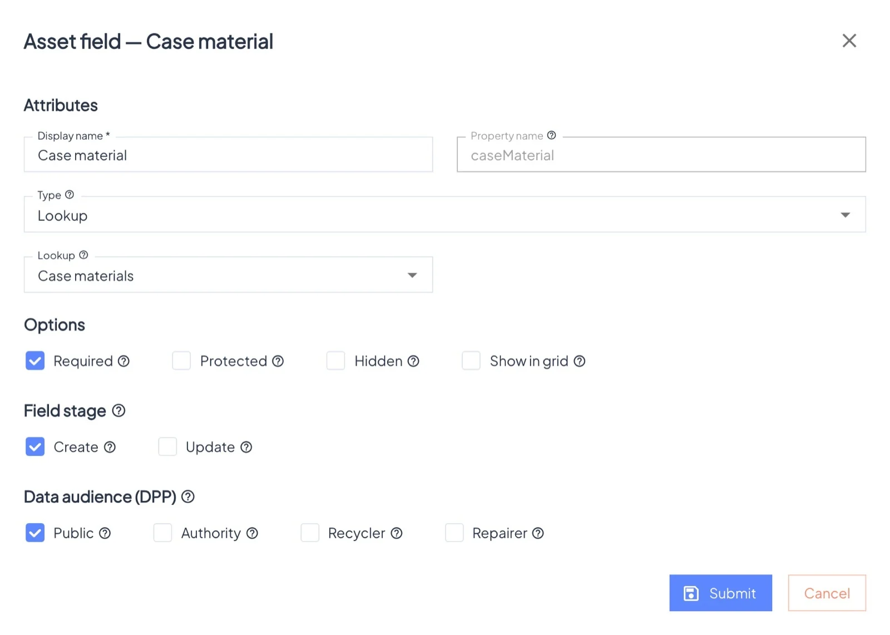Click the help icon beside Type label

(x=70, y=195)
